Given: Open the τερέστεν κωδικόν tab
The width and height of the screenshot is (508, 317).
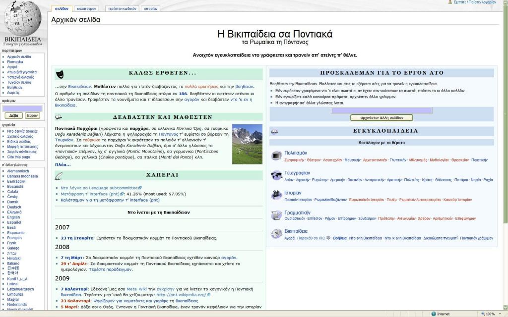Looking at the screenshot, I should (121, 8).
